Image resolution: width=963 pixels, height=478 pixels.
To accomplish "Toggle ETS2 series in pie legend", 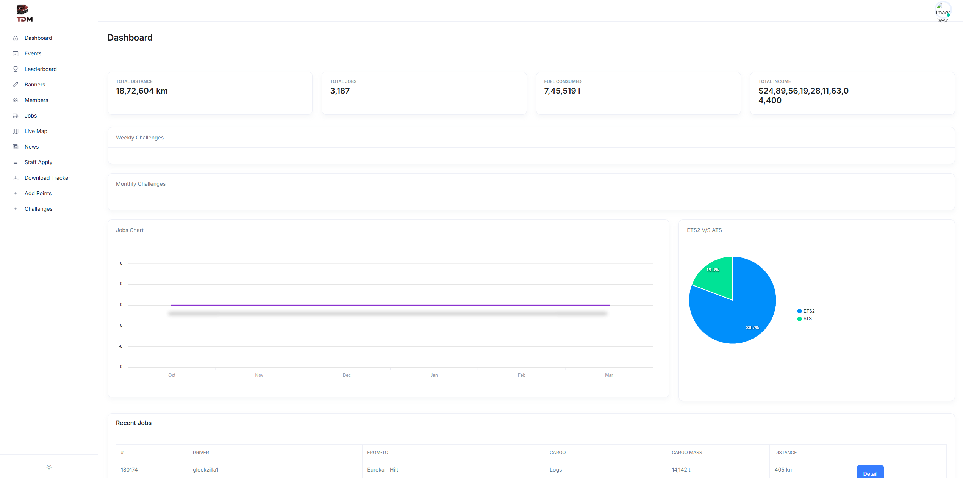I will 806,311.
